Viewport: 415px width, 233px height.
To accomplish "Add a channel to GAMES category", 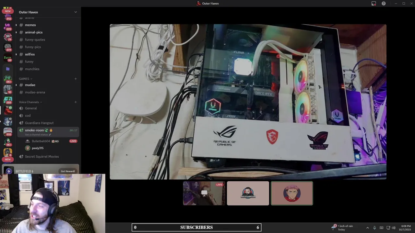I will click(x=76, y=79).
